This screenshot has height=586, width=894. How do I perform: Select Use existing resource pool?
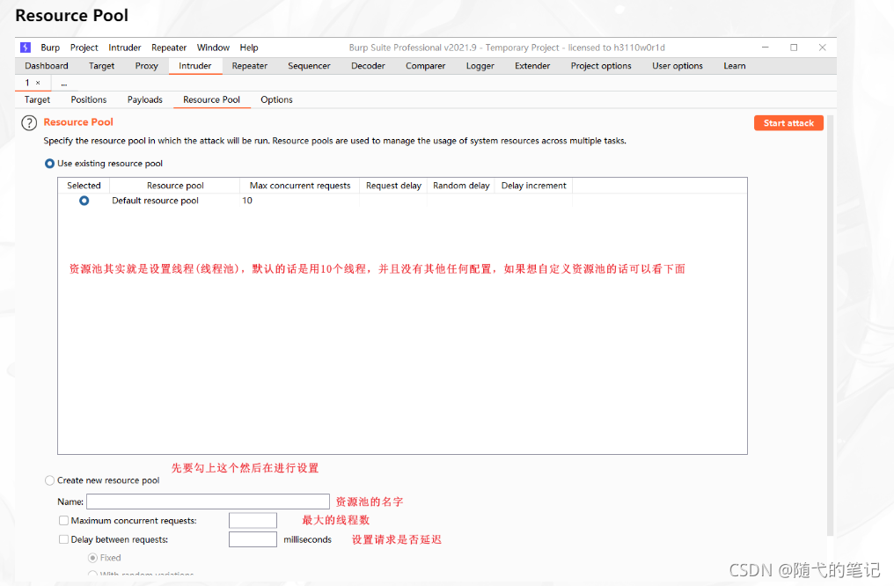click(x=49, y=164)
